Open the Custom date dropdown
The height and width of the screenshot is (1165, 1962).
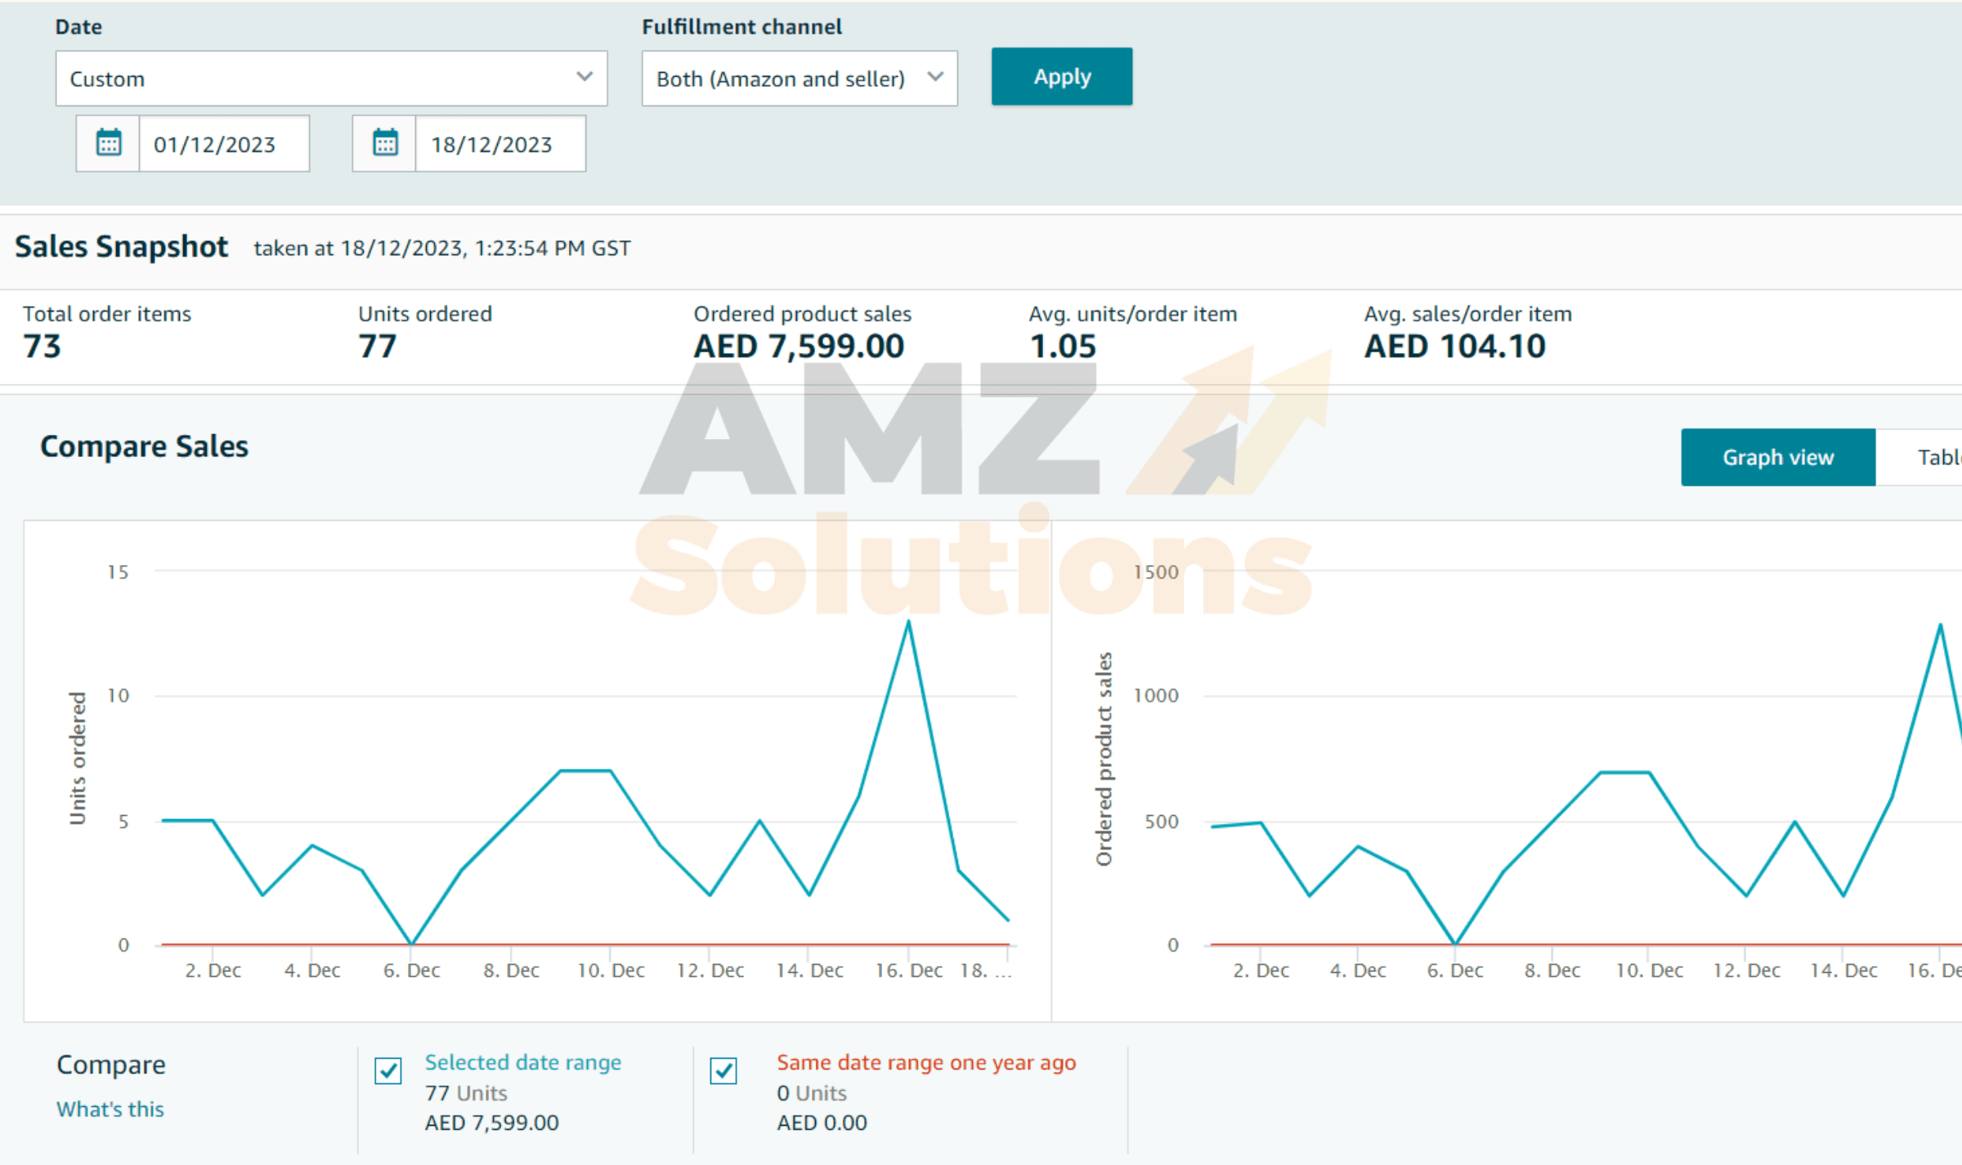330,78
